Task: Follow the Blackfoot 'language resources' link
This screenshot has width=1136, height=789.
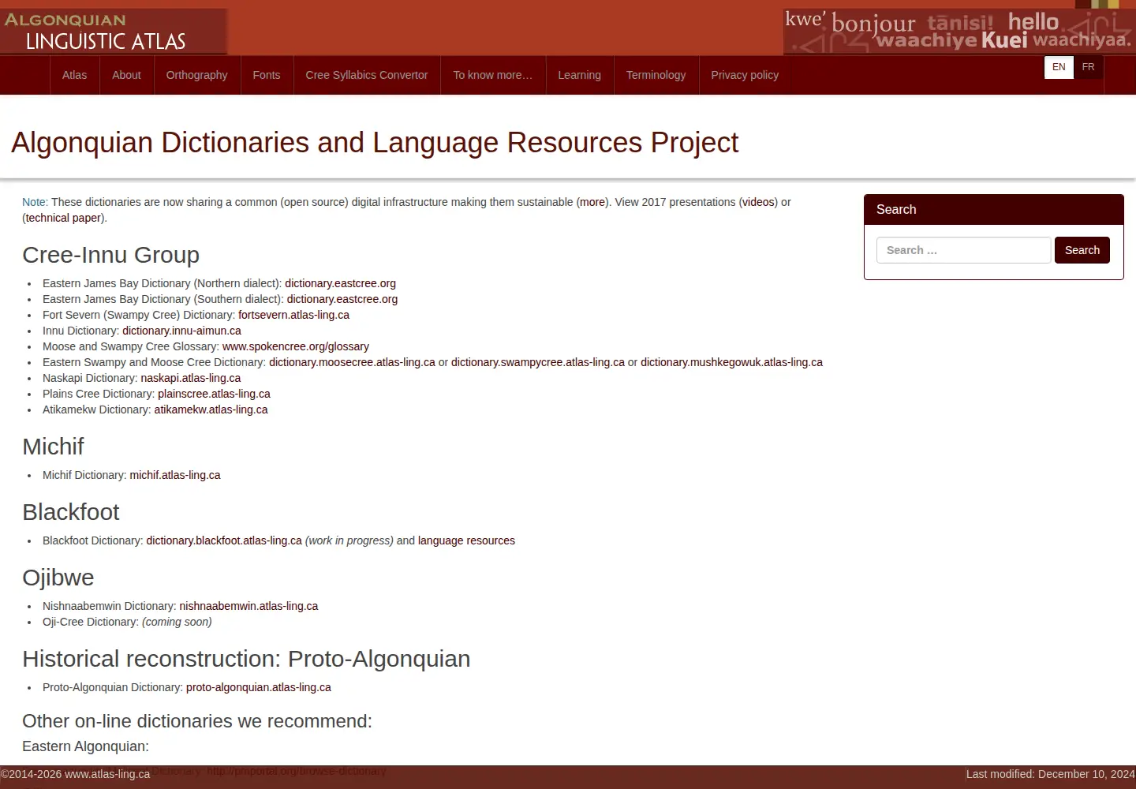Action: click(466, 540)
